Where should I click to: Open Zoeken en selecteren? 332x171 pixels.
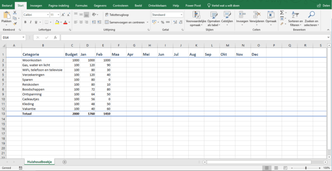point(311,19)
